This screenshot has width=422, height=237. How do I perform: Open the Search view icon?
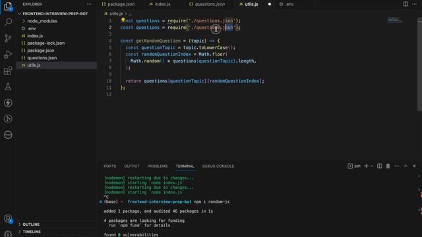coord(8,22)
